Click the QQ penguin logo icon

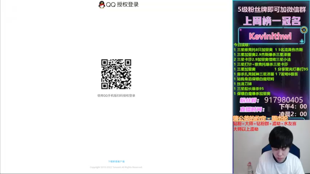102,5
